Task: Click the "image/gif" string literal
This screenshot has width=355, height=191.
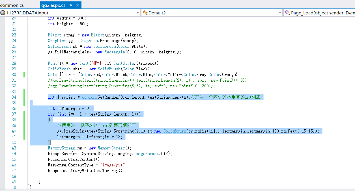Action: tap(113, 165)
